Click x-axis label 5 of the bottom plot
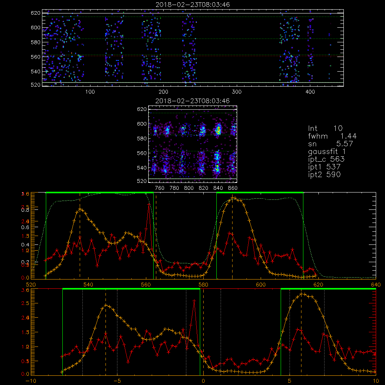Screen dimensions: 385x385 click(x=290, y=381)
